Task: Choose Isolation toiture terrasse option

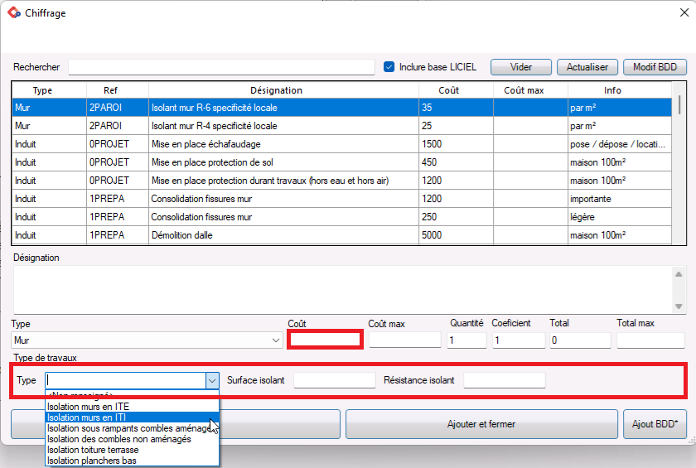Action: tap(133, 450)
